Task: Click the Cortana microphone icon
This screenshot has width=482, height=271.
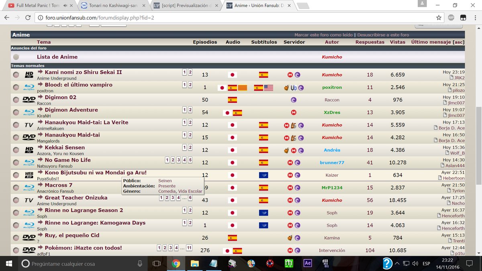Action: 140,263
